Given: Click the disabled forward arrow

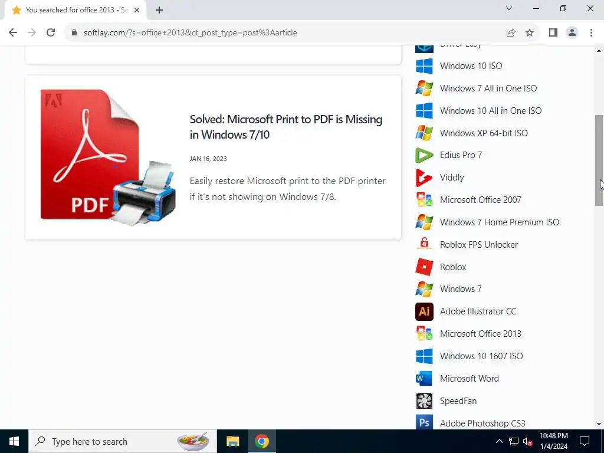Looking at the screenshot, I should point(32,32).
